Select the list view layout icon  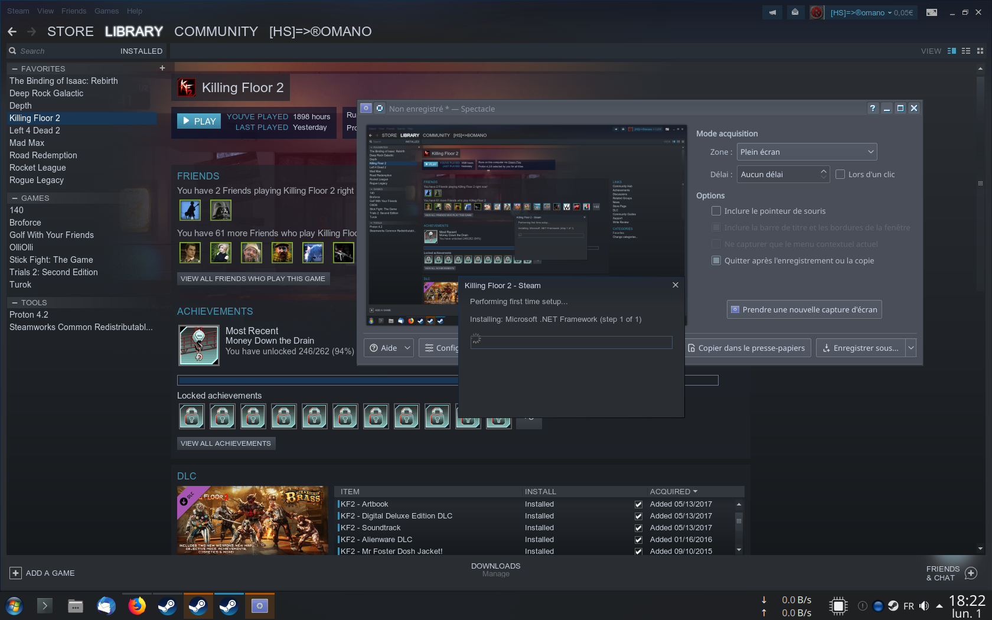(966, 51)
